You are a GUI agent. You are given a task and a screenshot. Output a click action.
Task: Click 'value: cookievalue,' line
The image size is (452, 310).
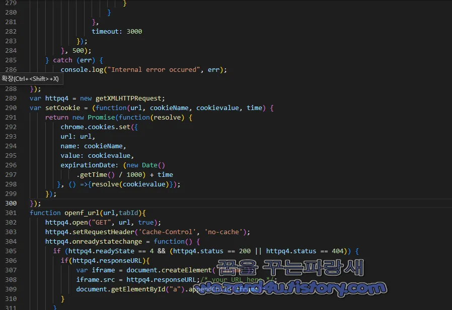[x=97, y=155]
